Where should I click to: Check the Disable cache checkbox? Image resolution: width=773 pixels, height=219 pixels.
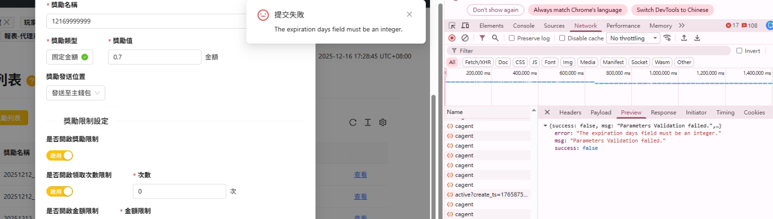coord(562,38)
